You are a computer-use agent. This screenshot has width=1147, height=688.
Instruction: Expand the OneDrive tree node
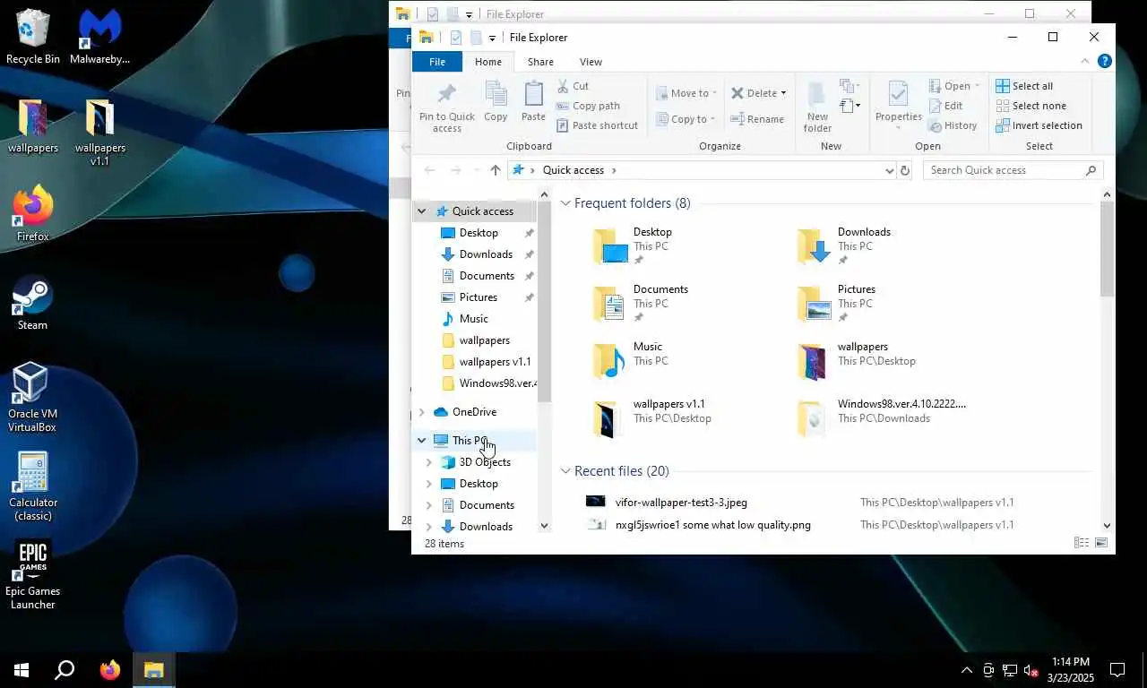(421, 412)
